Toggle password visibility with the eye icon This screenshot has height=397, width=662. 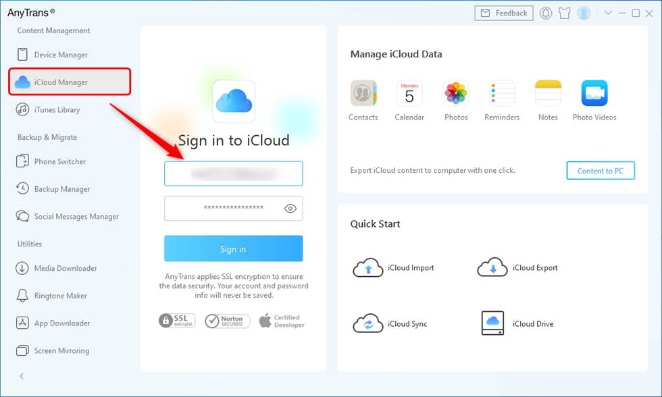[290, 208]
